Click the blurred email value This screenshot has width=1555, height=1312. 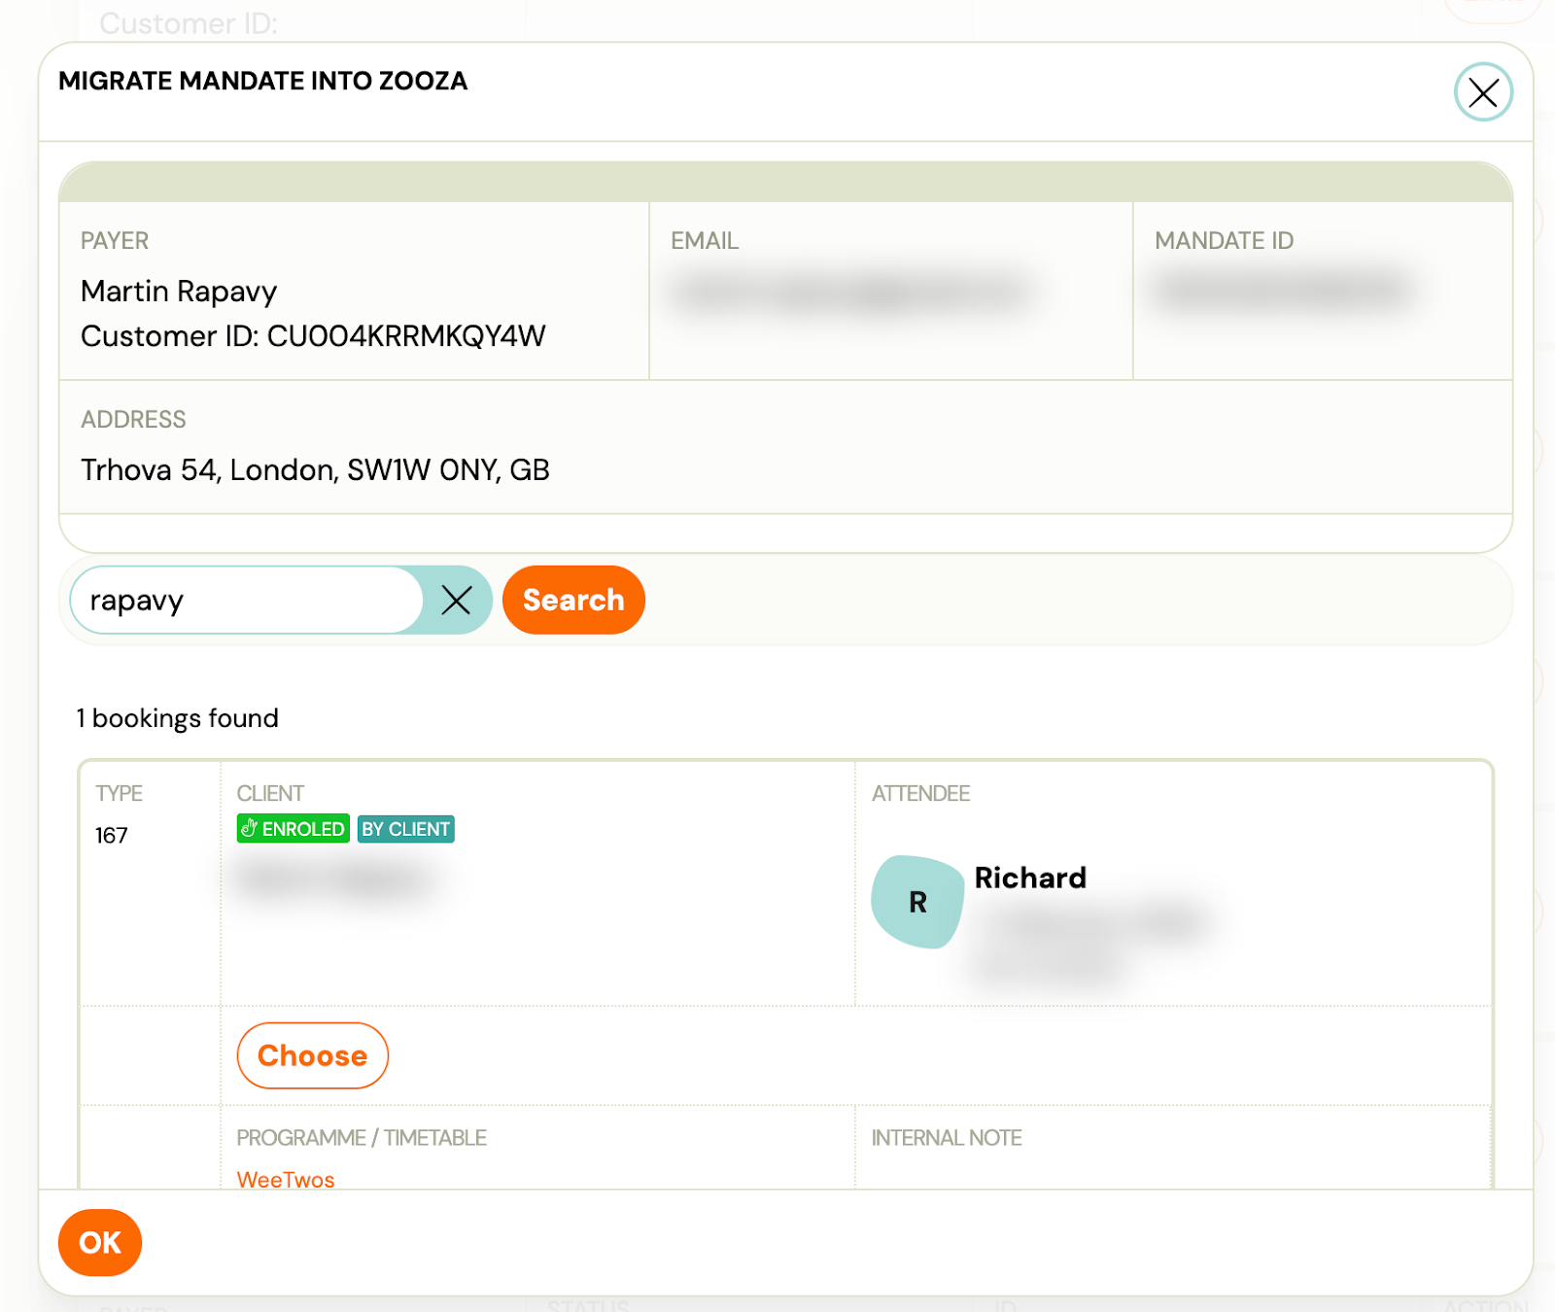click(x=850, y=292)
